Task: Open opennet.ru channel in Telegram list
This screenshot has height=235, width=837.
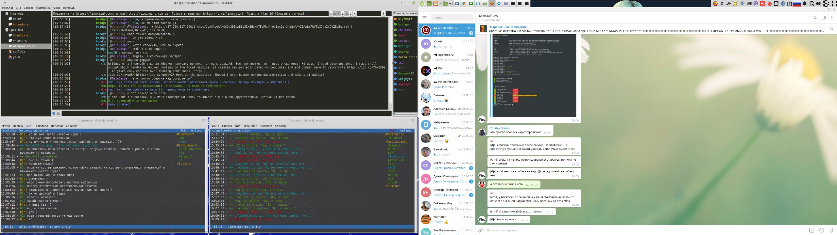Action: coord(447,57)
